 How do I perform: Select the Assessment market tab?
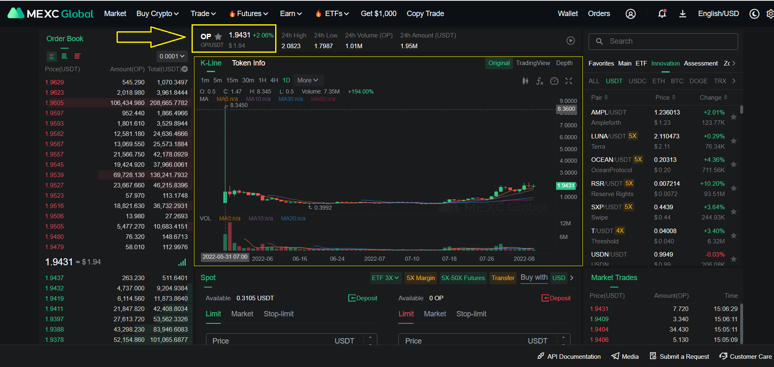coord(701,63)
